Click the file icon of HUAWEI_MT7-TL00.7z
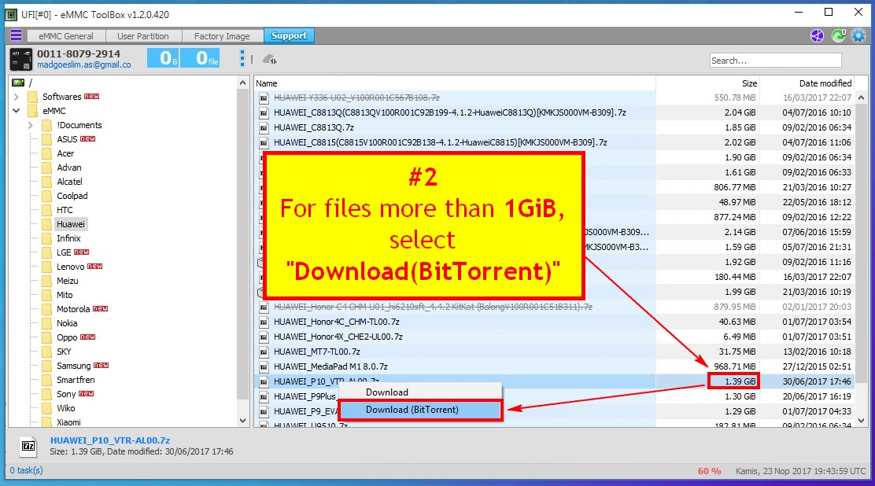The image size is (875, 486). point(264,352)
